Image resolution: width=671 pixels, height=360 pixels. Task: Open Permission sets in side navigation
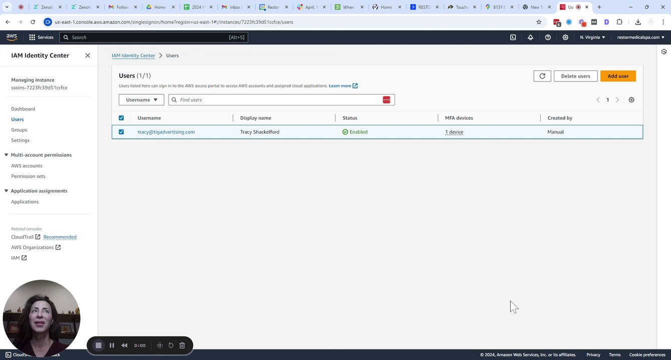click(28, 176)
